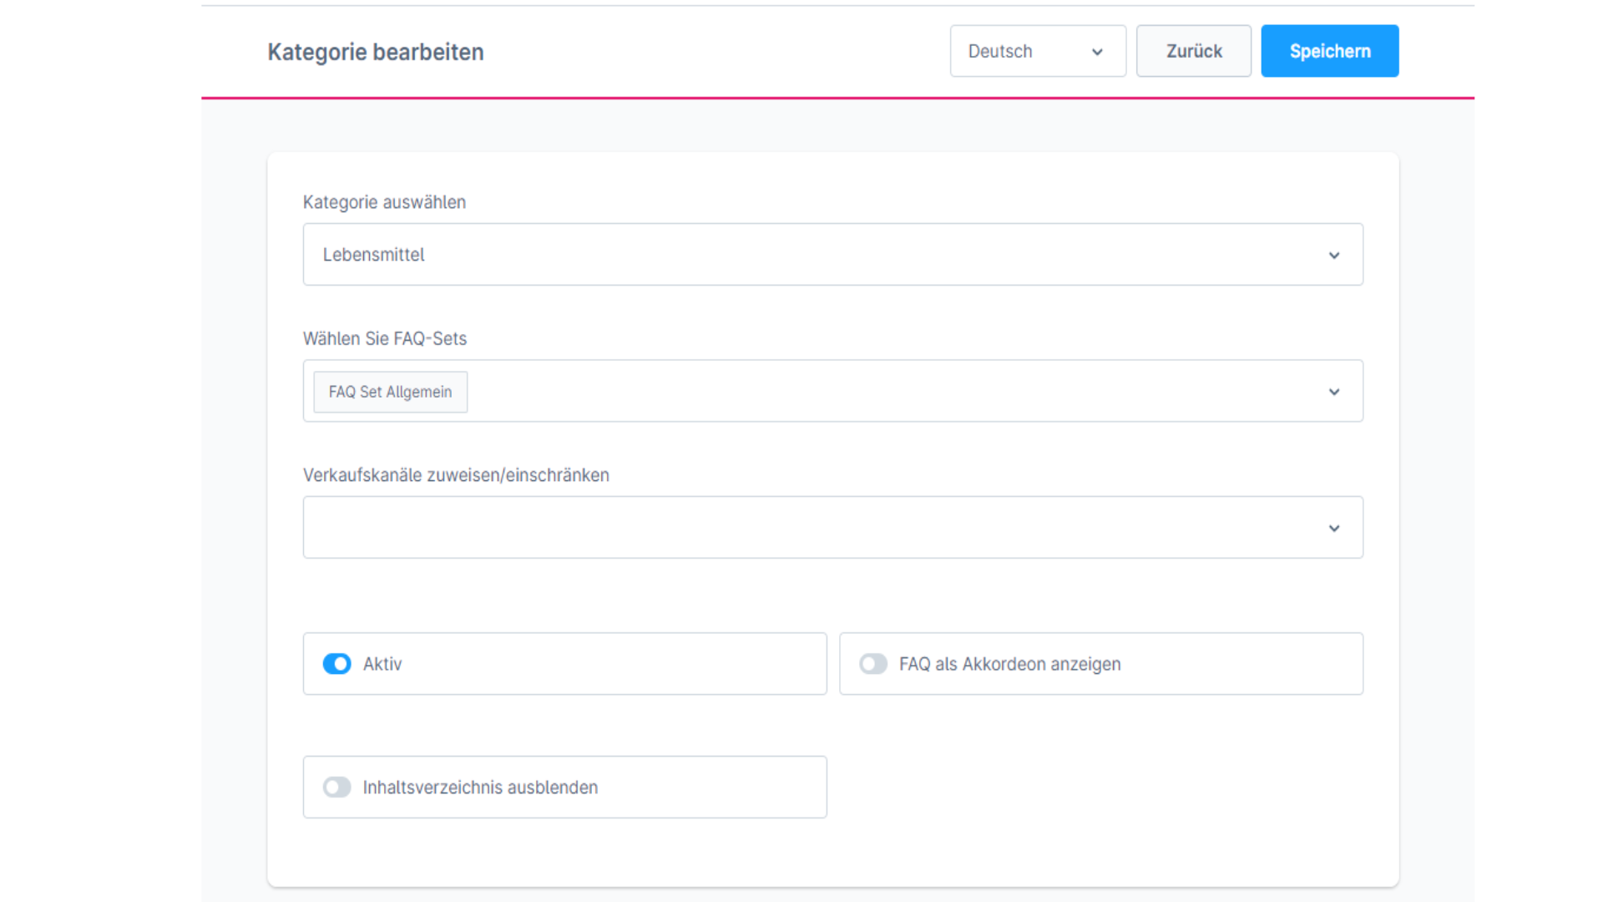
Task: Select the FAQ Set Allgemein tag
Action: [390, 392]
